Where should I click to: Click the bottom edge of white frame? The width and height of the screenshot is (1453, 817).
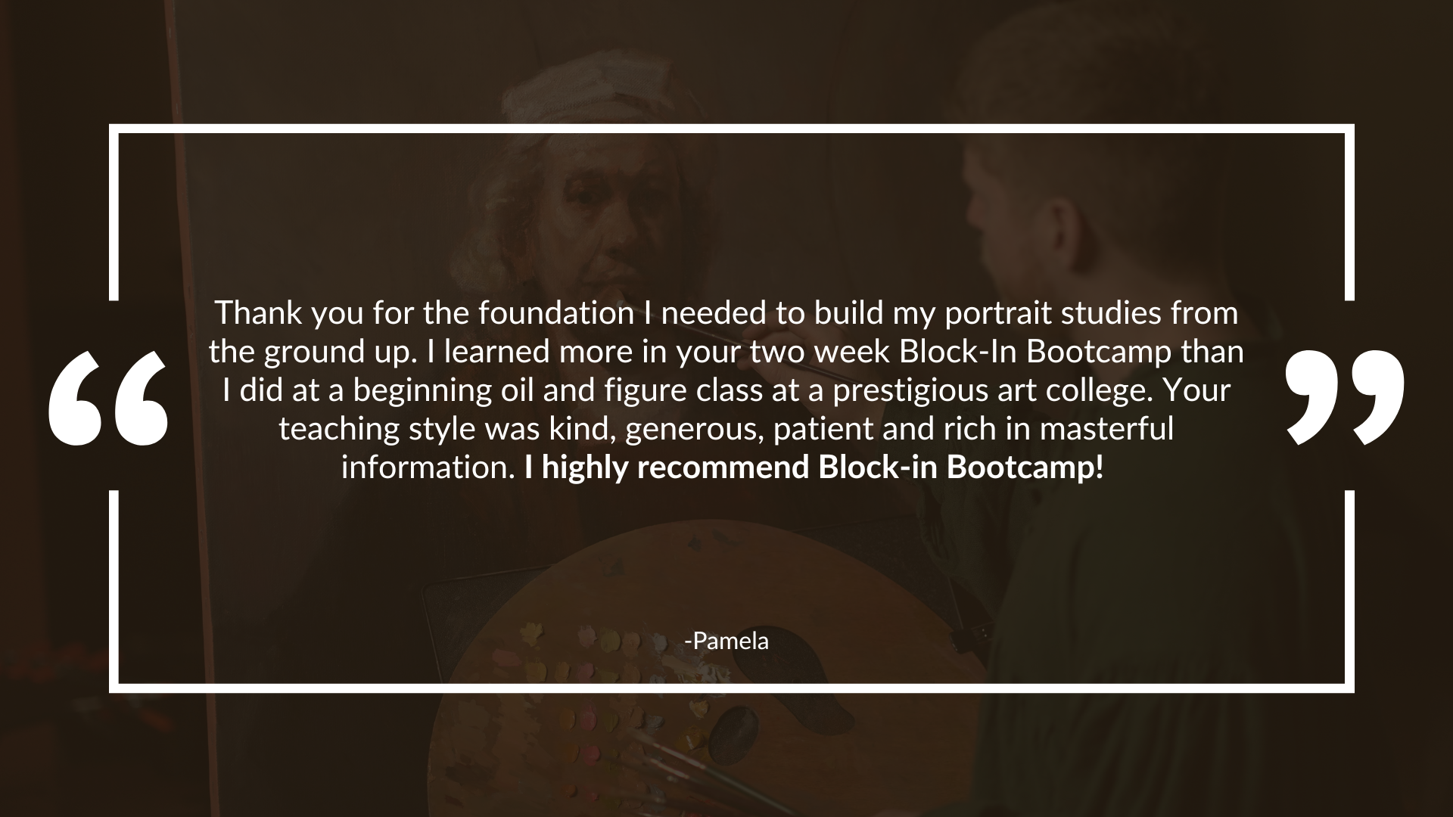(x=726, y=688)
